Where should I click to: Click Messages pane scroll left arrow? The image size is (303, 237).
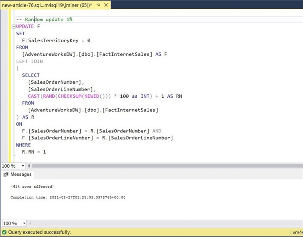pos(30,223)
